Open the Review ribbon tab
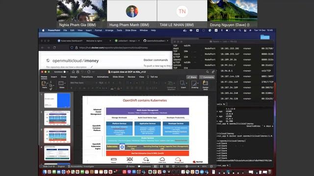The width and height of the screenshot is (314, 176). pos(131,77)
